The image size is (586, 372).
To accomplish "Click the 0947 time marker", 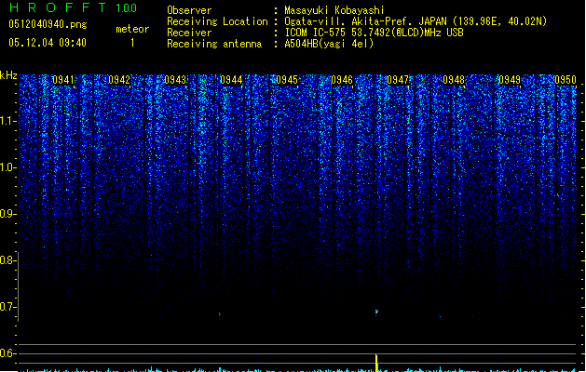I will (x=398, y=80).
